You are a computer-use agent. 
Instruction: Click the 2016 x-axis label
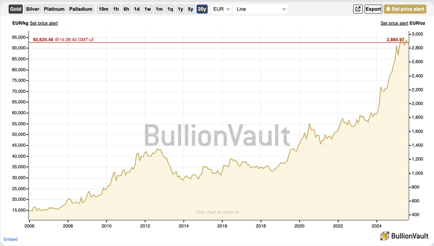[x=222, y=226]
